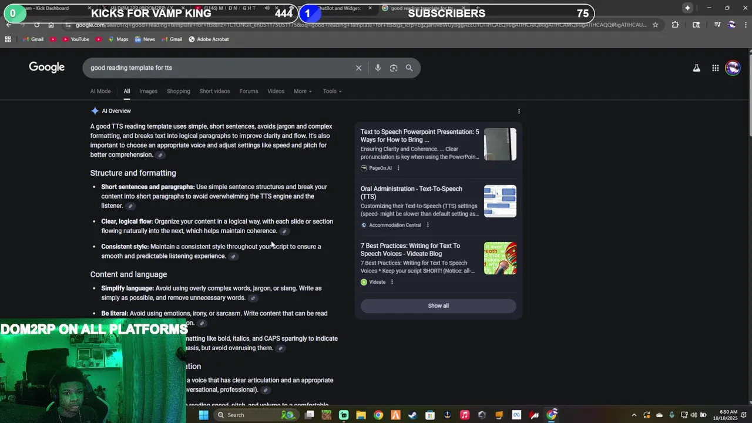The height and width of the screenshot is (423, 752).
Task: Open 'Text to Speech Powerpoint Presentation' result
Action: tap(419, 136)
